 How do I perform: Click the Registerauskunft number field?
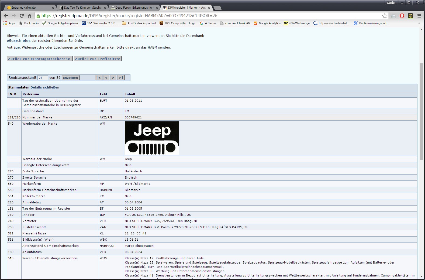click(43, 78)
